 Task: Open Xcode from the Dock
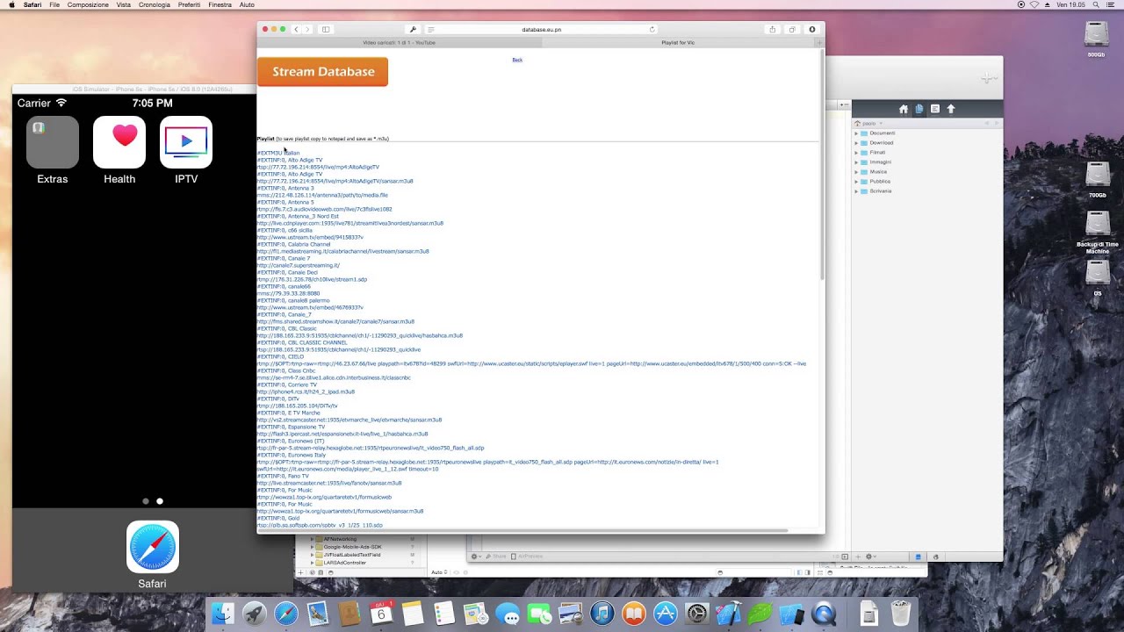(728, 614)
